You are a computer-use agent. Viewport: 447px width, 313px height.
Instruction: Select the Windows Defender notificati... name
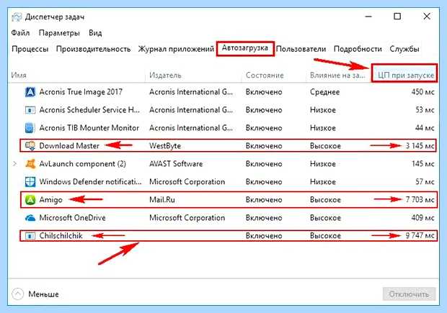[x=90, y=182]
